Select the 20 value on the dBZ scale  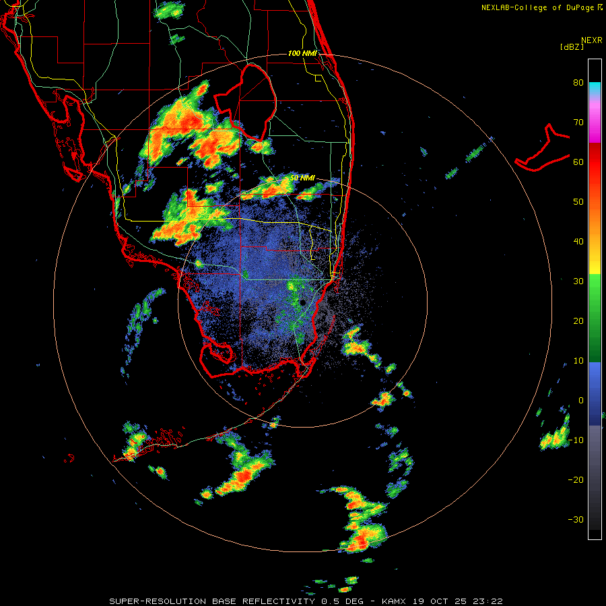coord(578,321)
